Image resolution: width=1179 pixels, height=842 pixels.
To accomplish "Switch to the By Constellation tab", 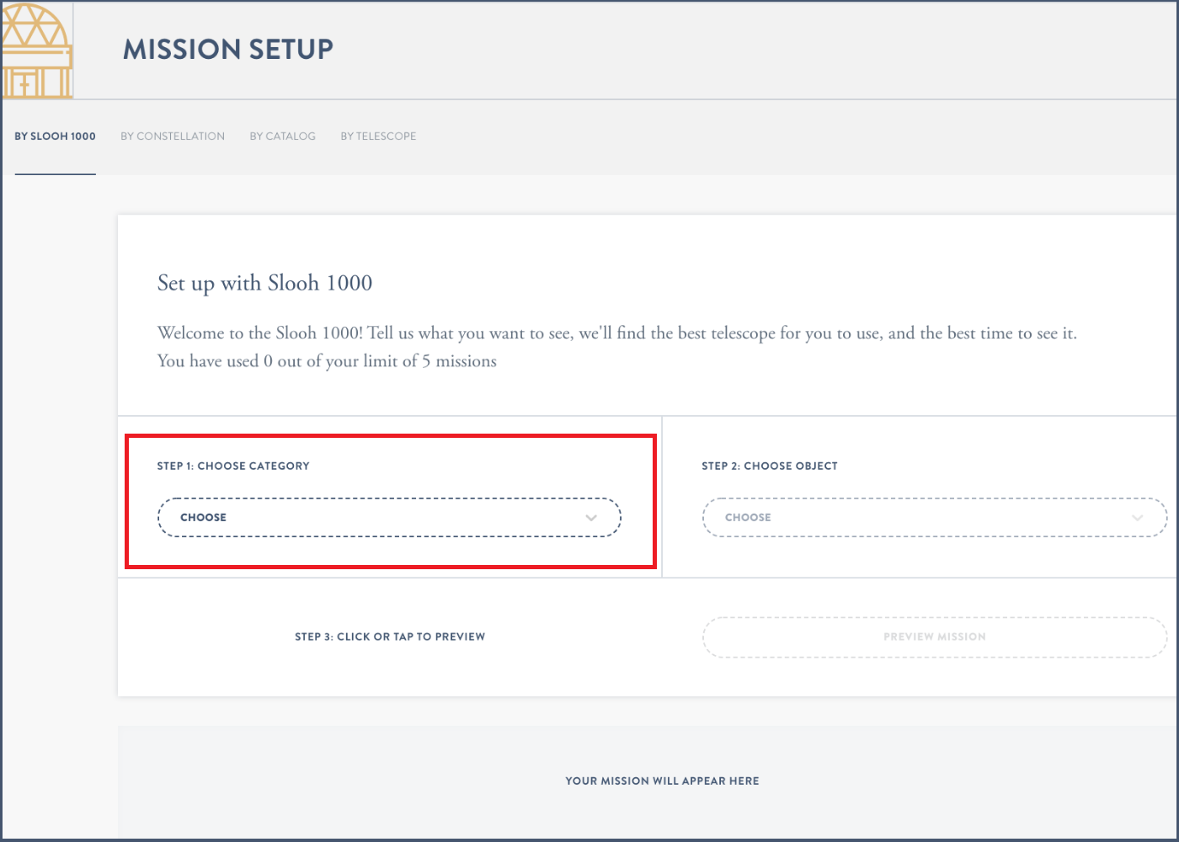I will 173,136.
